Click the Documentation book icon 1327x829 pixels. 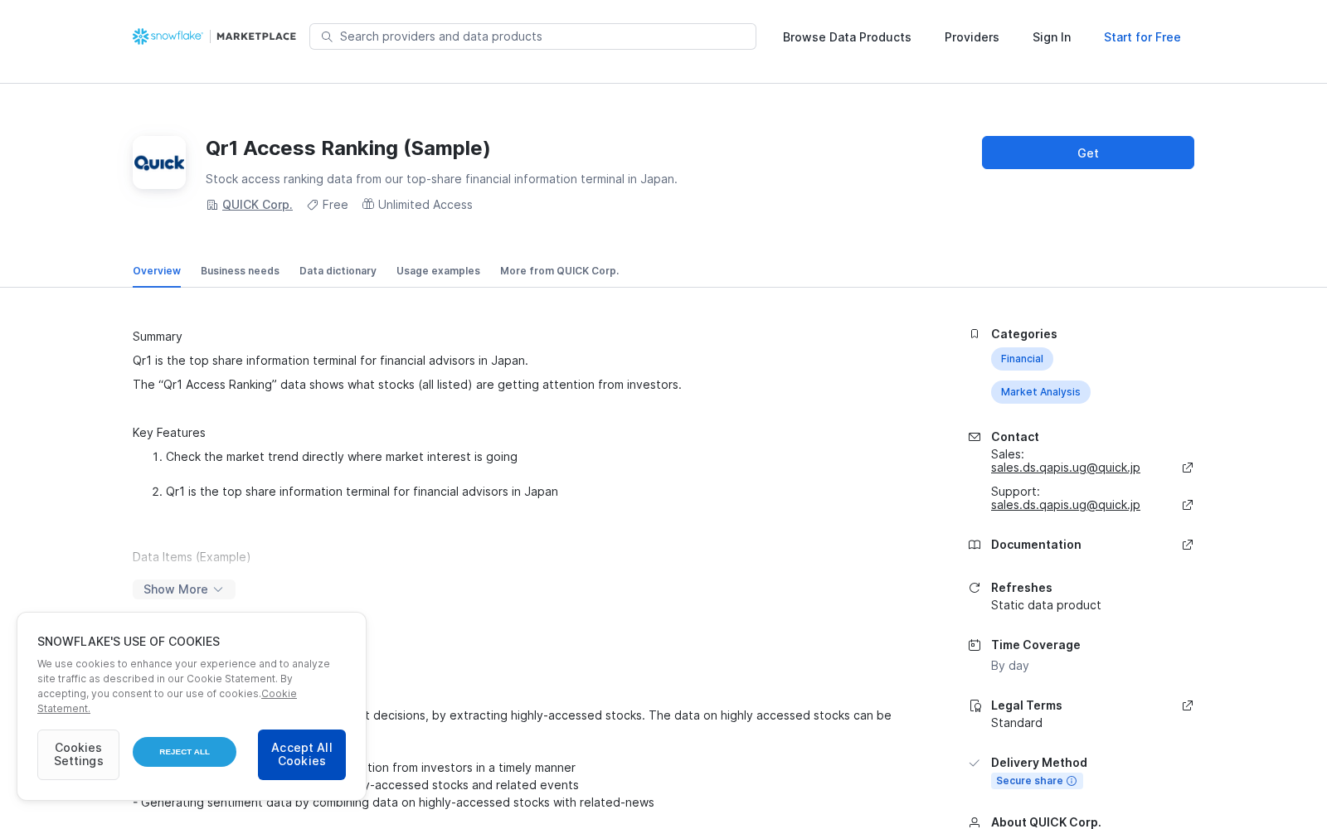point(975,545)
